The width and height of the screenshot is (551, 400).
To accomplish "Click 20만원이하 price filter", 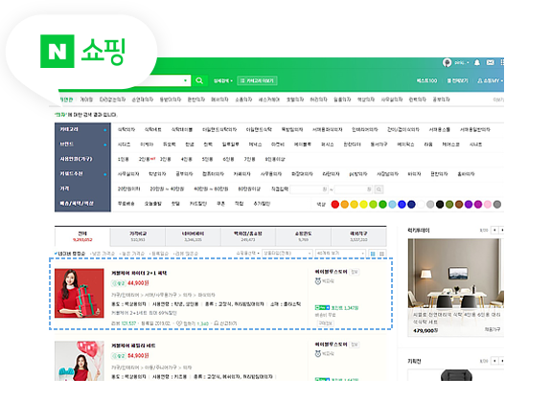I will [x=128, y=189].
